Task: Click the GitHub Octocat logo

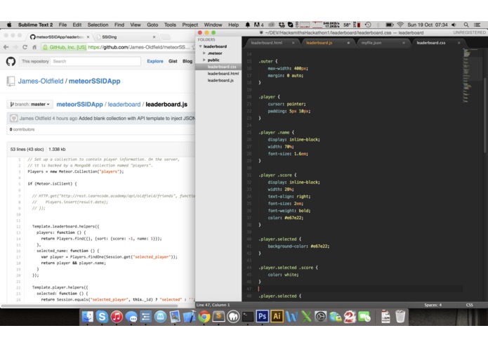Action: click(11, 61)
